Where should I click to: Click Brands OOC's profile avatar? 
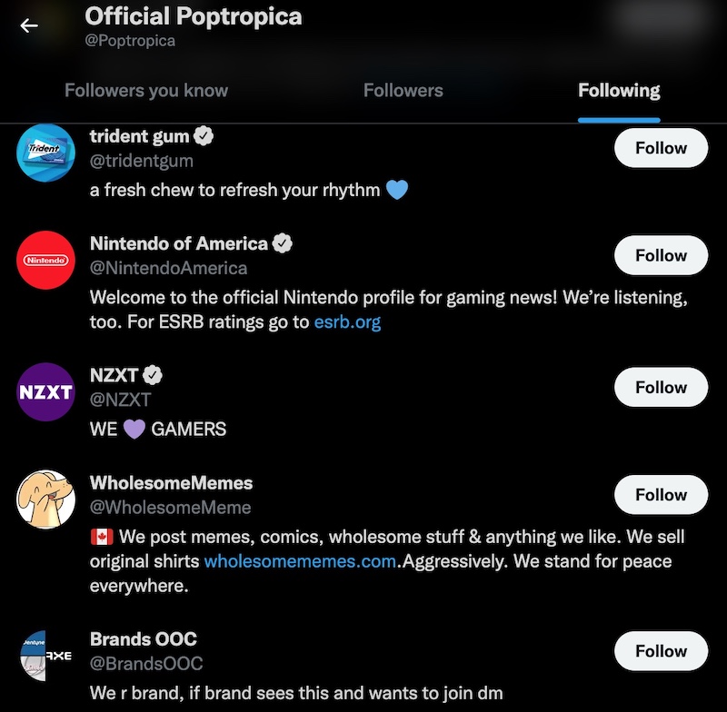click(x=45, y=651)
